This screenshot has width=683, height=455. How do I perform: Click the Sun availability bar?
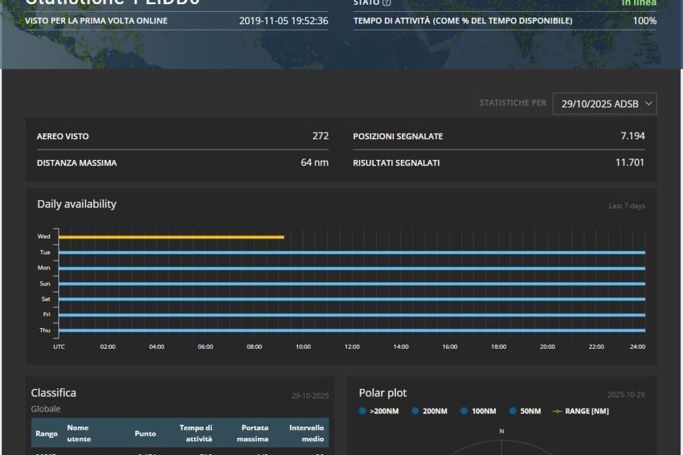(352, 283)
